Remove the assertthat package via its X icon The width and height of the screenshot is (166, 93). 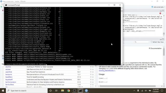pos(93,72)
